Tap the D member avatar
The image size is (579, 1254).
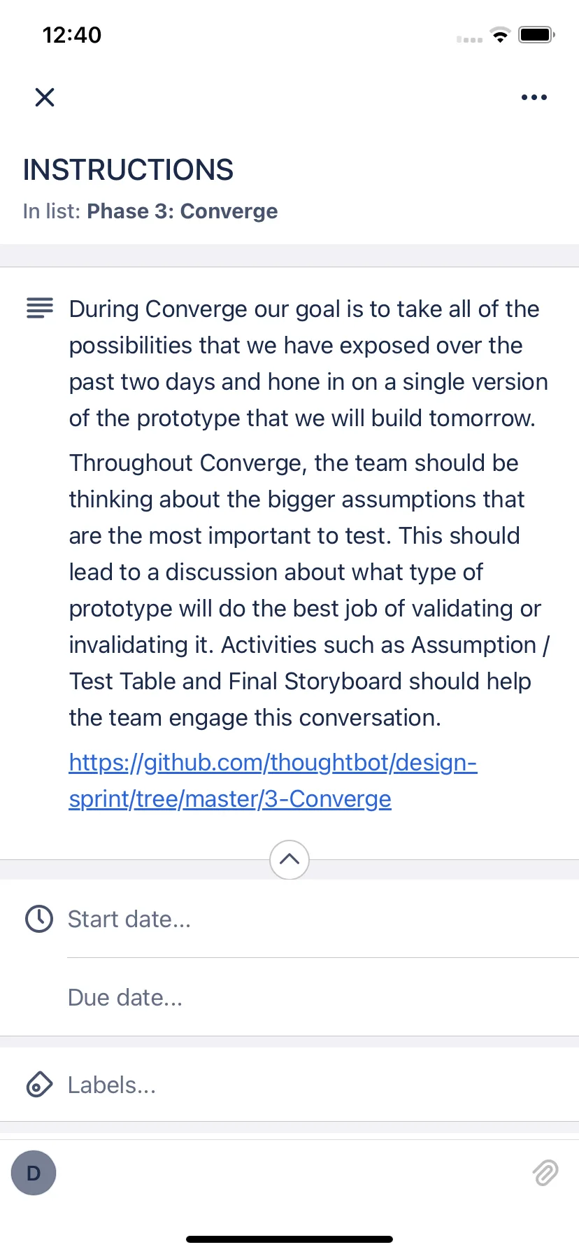pos(34,1173)
